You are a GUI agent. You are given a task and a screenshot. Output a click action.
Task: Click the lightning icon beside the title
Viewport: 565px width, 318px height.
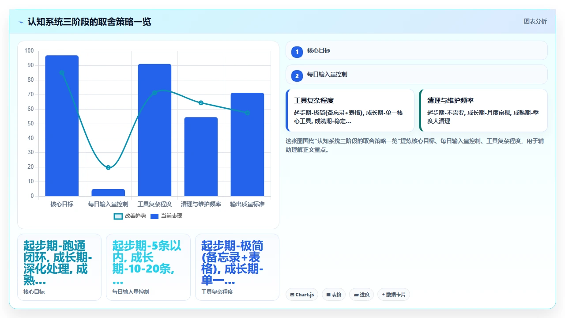(x=21, y=22)
